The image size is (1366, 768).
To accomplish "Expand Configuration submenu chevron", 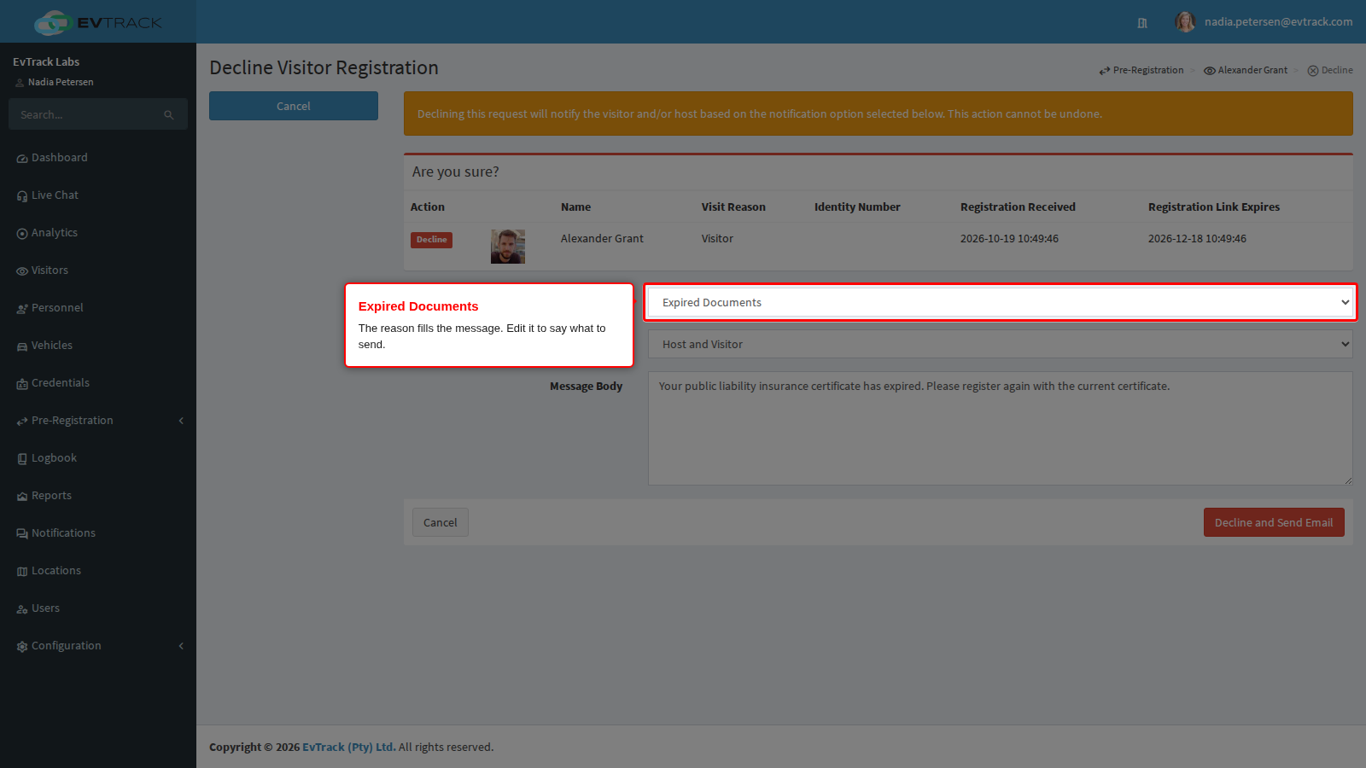I will click(x=181, y=646).
